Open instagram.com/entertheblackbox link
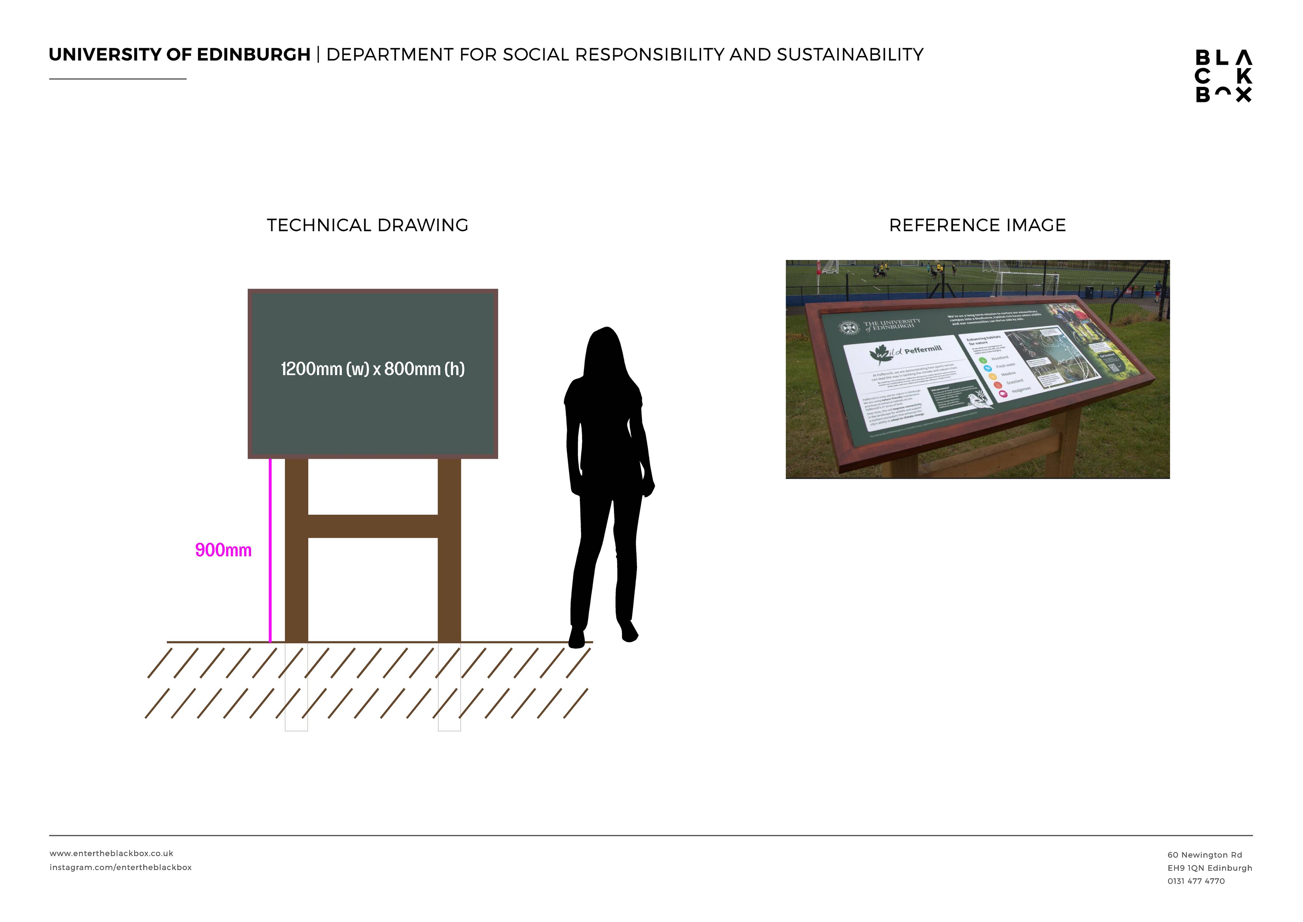This screenshot has width=1303, height=922. [x=120, y=868]
